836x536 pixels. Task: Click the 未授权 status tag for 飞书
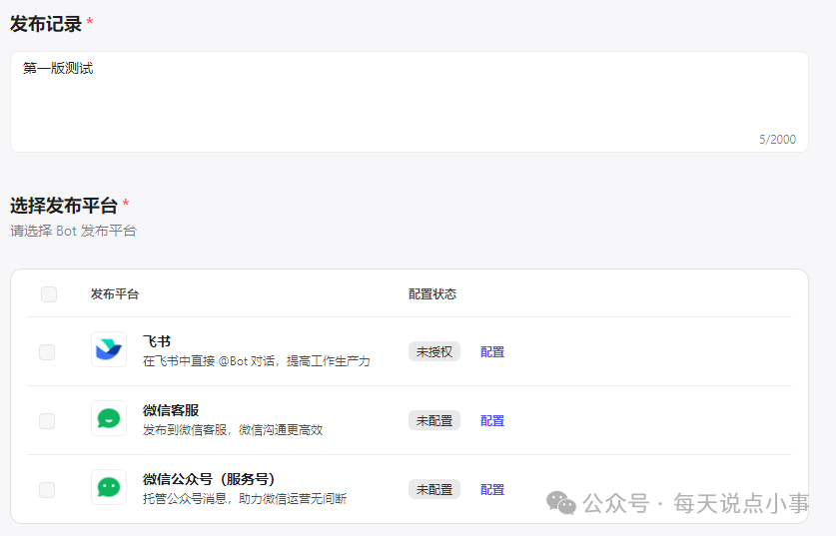click(434, 351)
